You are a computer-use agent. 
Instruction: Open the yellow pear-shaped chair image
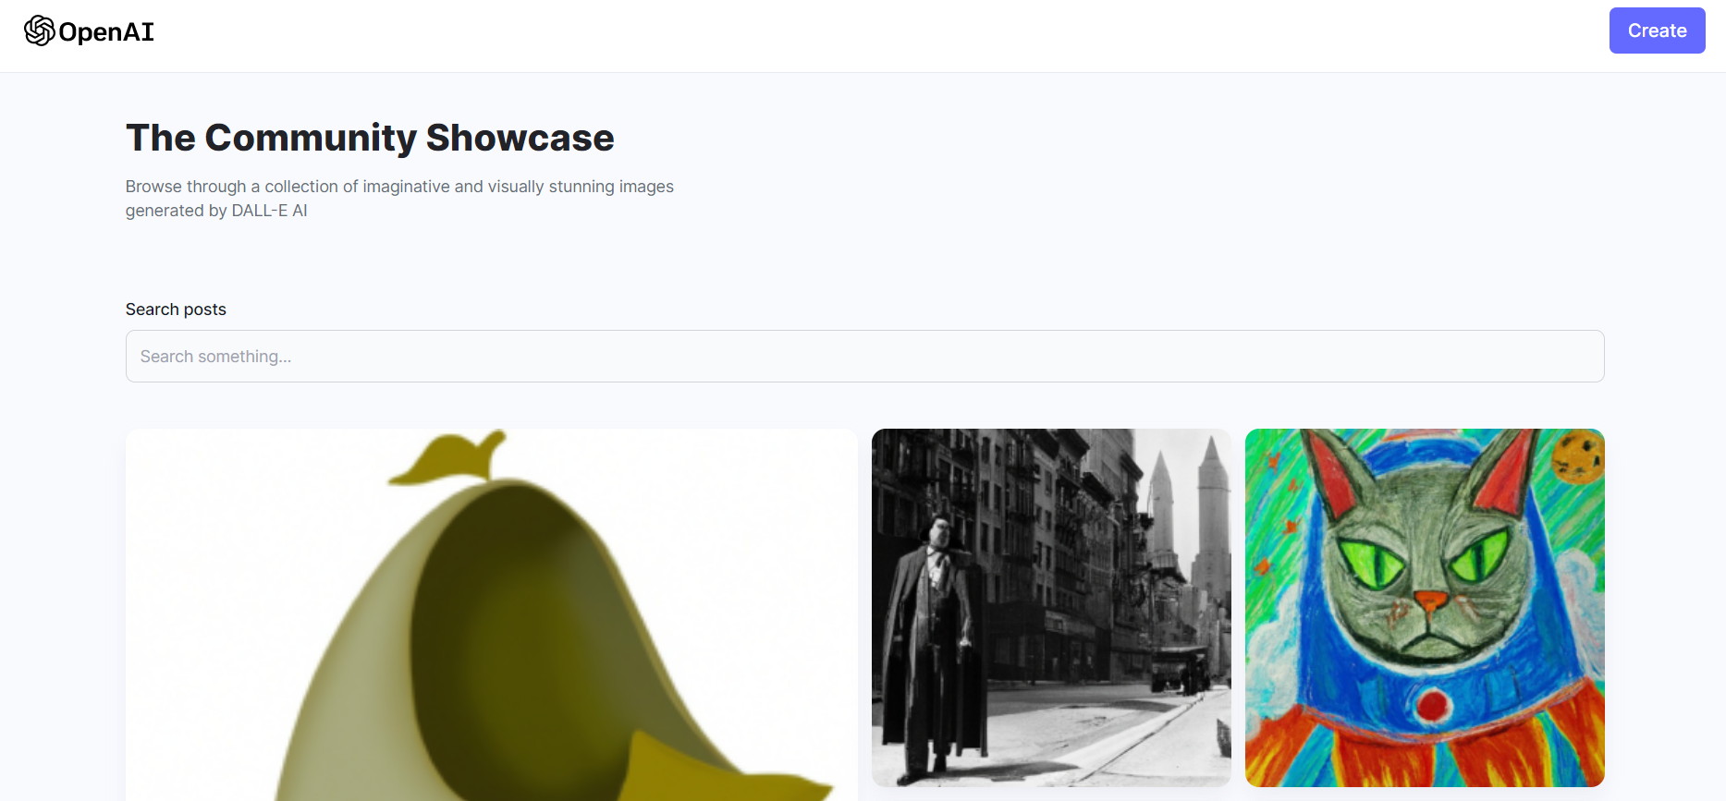[x=491, y=614]
